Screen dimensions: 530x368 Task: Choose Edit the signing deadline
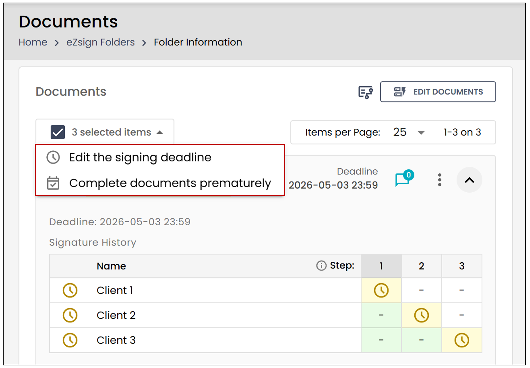pyautogui.click(x=140, y=157)
